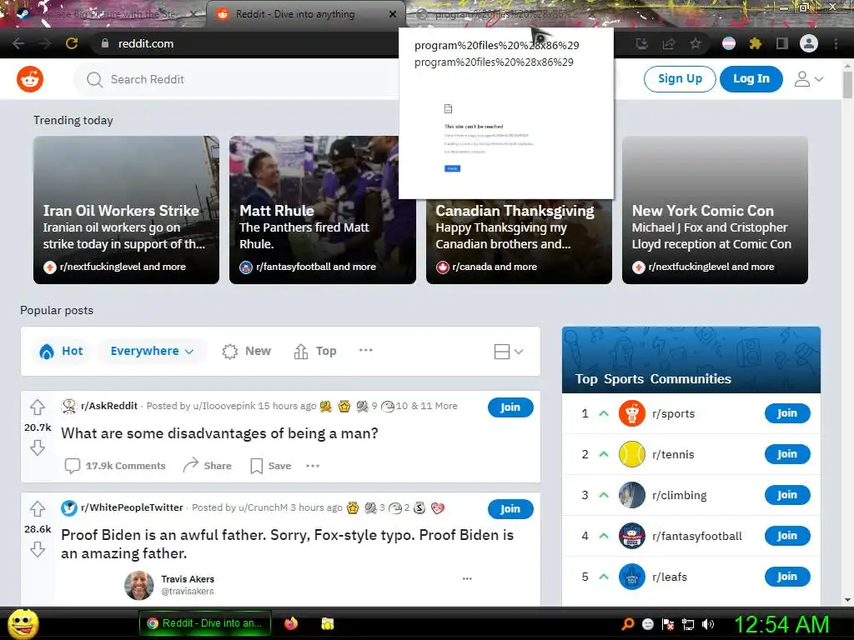Expand the Everywhere location dropdown
The image size is (854, 640).
[x=152, y=351]
